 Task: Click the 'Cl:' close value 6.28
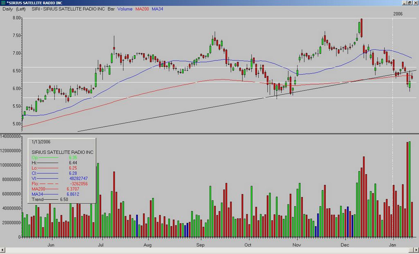[x=73, y=173]
